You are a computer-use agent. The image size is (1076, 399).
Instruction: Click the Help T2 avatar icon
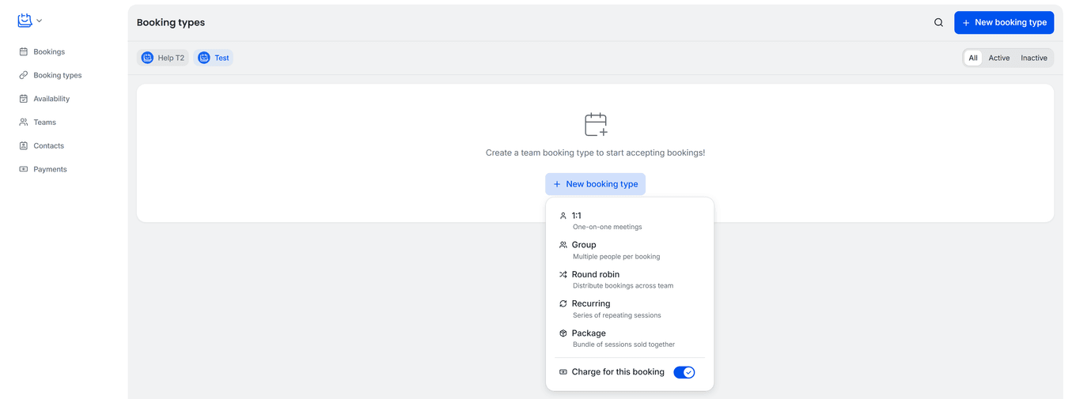click(x=147, y=58)
